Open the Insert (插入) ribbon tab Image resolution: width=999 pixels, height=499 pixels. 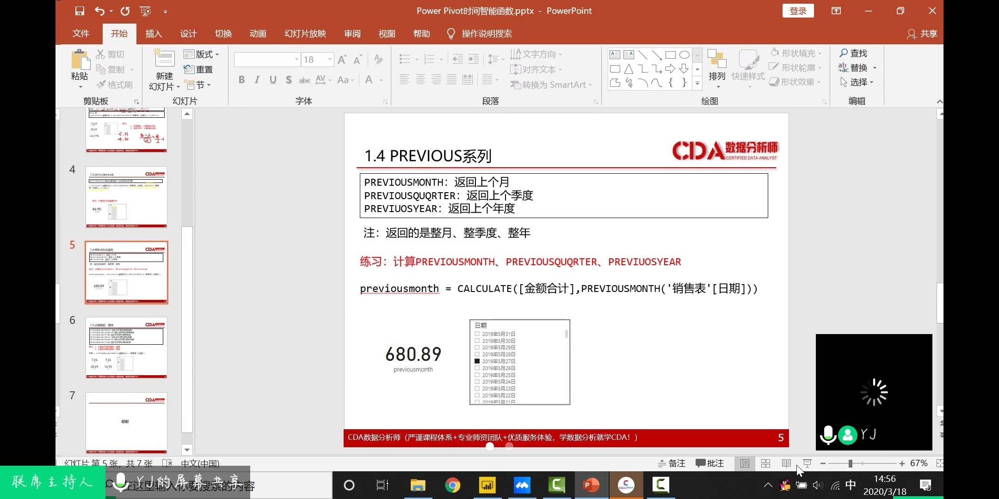click(154, 34)
